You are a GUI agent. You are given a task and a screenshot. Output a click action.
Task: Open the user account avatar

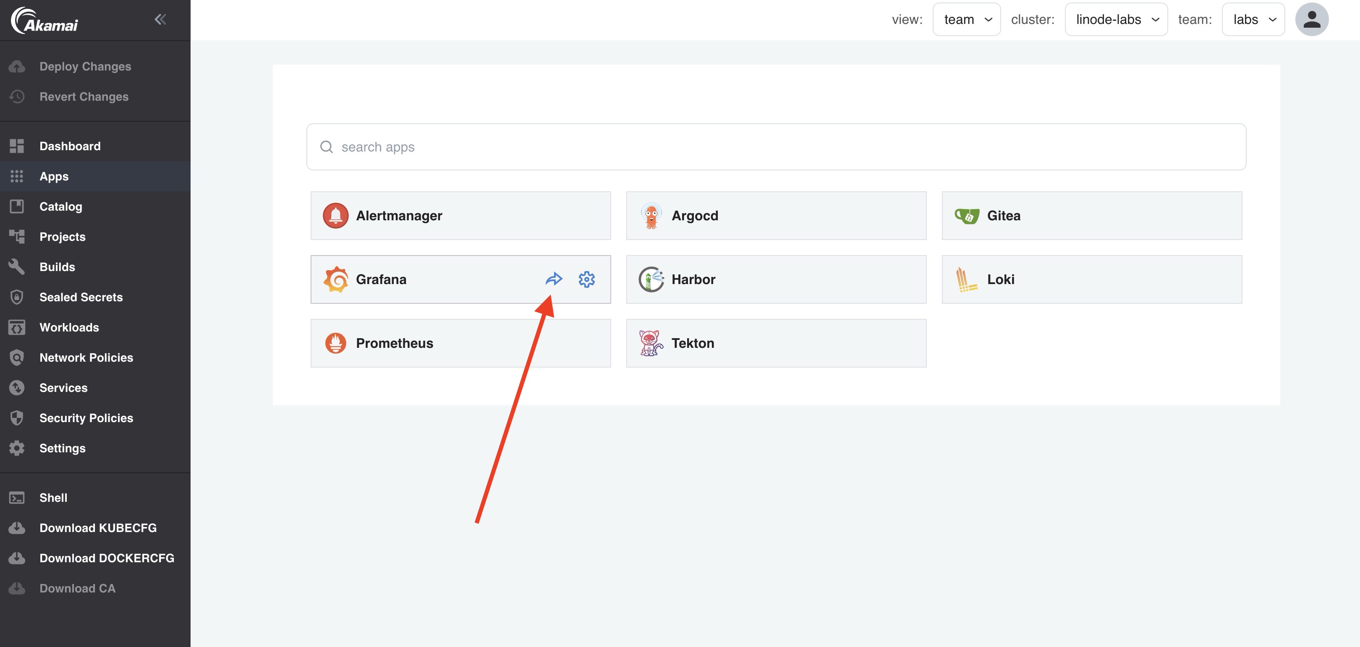1311,20
